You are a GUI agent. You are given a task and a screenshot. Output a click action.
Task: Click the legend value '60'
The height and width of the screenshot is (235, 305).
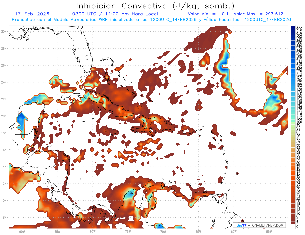point(298,150)
